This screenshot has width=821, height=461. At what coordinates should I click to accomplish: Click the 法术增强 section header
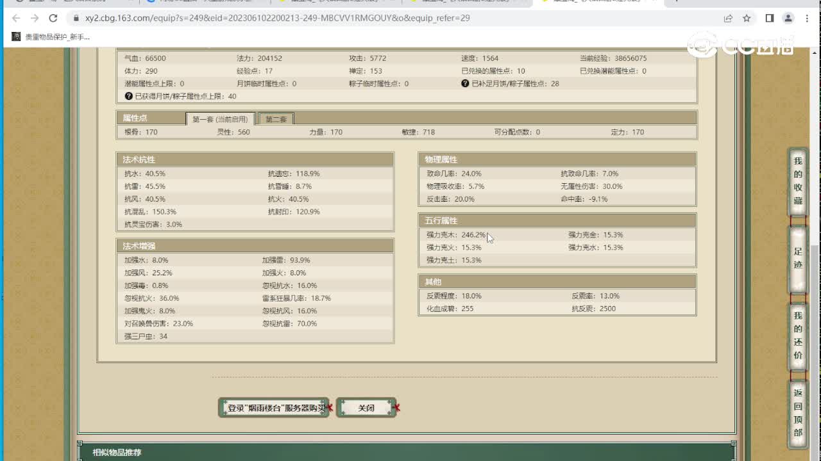[255, 246]
